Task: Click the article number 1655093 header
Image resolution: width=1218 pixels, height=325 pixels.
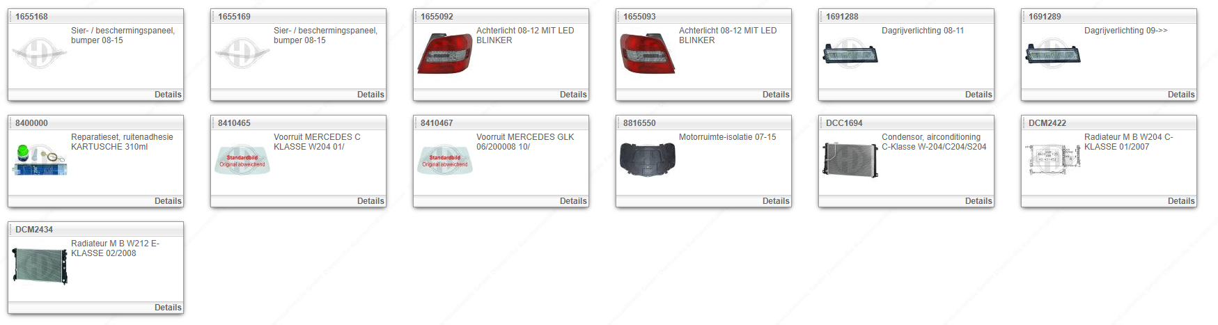Action: point(639,17)
